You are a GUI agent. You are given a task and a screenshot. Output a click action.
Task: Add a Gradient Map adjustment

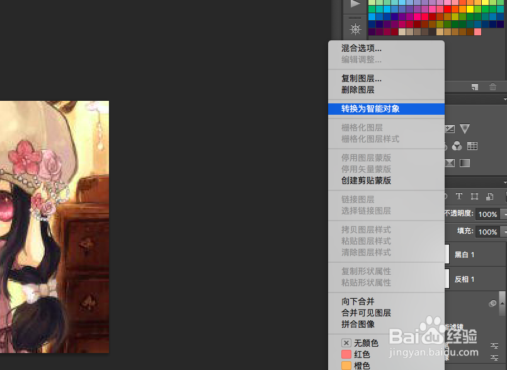tap(465, 163)
